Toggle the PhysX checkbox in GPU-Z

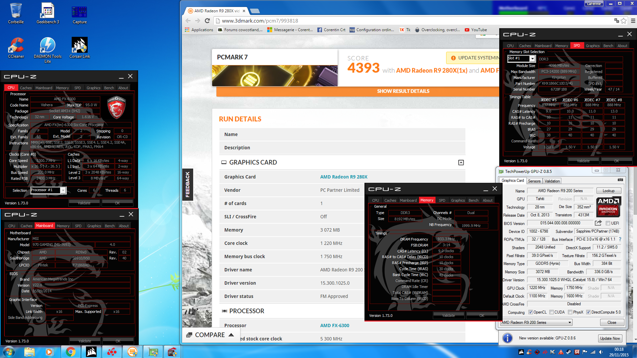click(x=570, y=312)
